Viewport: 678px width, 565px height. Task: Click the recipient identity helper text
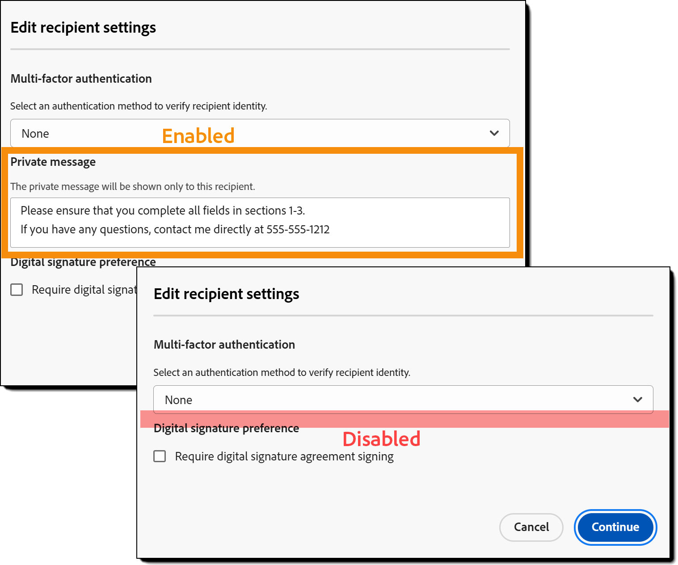pos(282,372)
